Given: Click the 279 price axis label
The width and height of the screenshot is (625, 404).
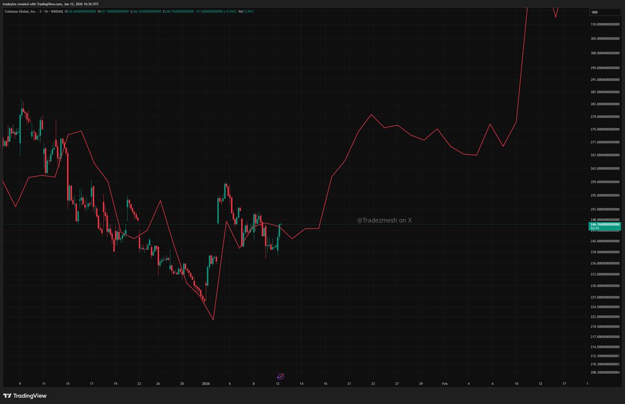Looking at the screenshot, I should tap(605, 117).
